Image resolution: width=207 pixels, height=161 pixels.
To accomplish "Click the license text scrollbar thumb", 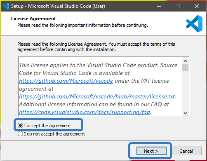I will pyautogui.click(x=185, y=68).
